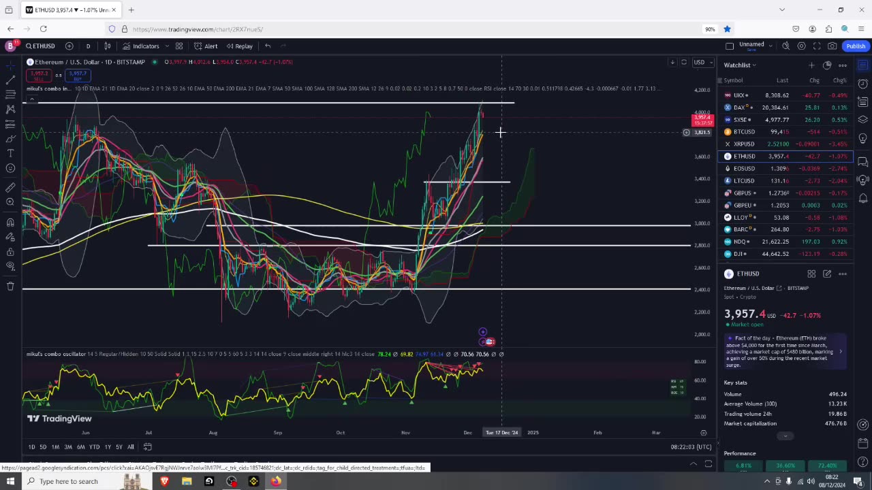Image resolution: width=872 pixels, height=490 pixels.
Task: Toggle magnet mode in drawing toolbar
Action: click(x=10, y=223)
